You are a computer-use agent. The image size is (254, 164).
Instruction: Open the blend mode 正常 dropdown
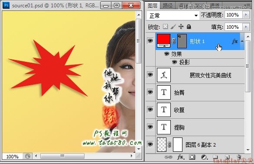[x=173, y=16]
